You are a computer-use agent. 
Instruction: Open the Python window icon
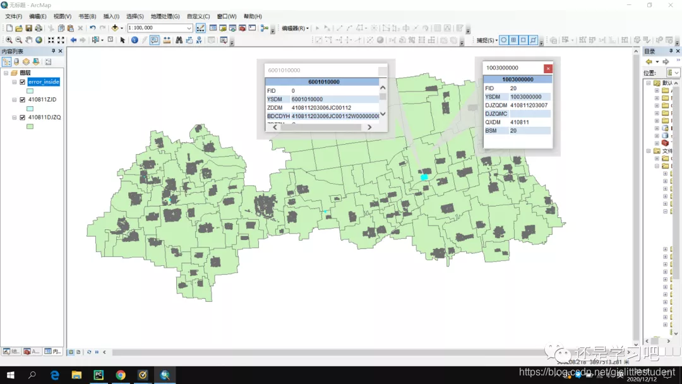(x=252, y=28)
